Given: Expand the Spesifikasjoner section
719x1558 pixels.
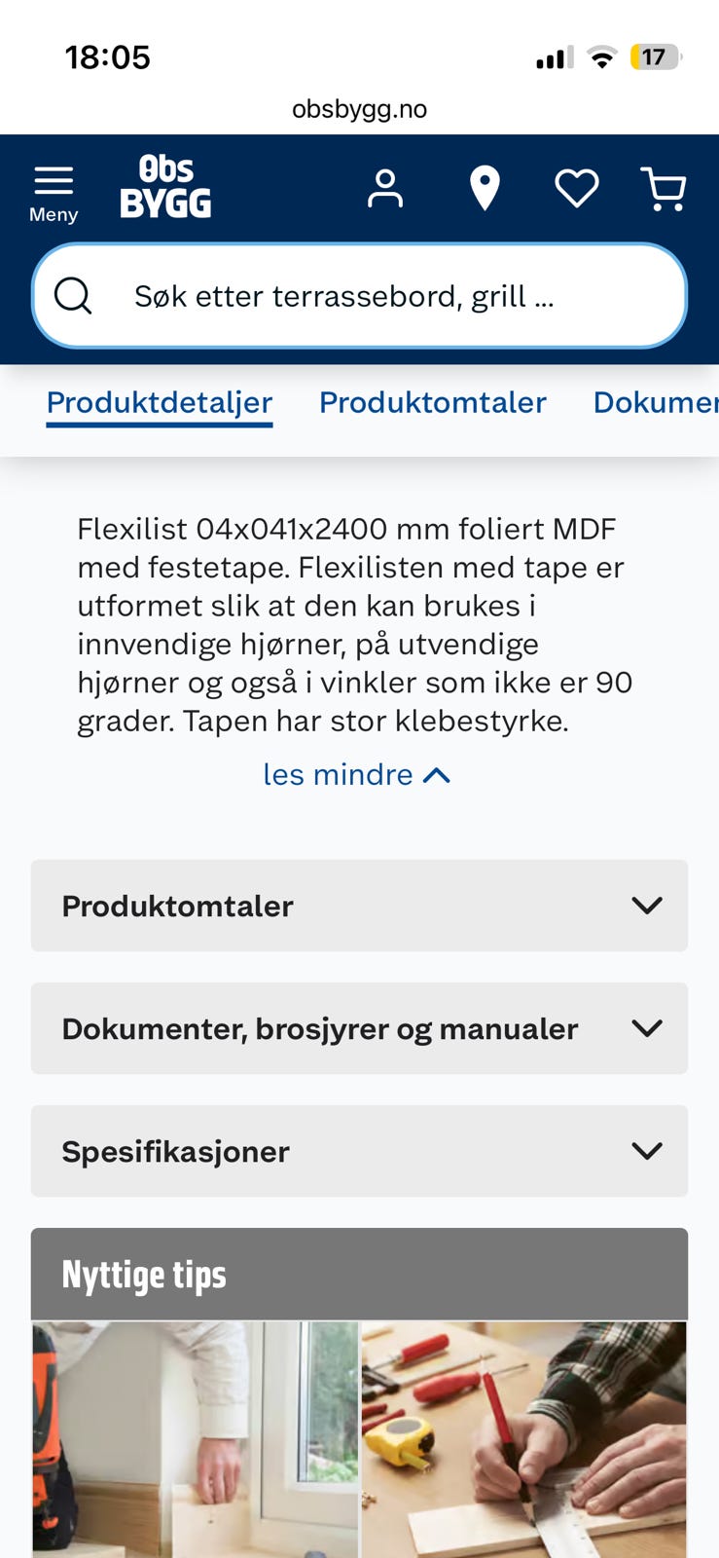Looking at the screenshot, I should (359, 1151).
